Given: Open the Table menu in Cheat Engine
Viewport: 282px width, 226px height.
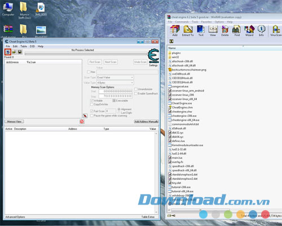Looking at the screenshot, I should (x=24, y=46).
